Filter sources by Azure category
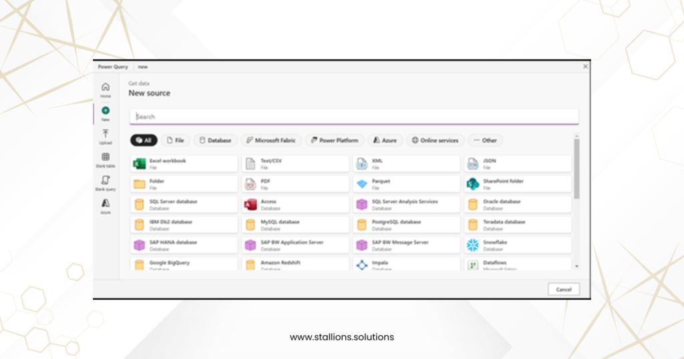 click(x=385, y=140)
